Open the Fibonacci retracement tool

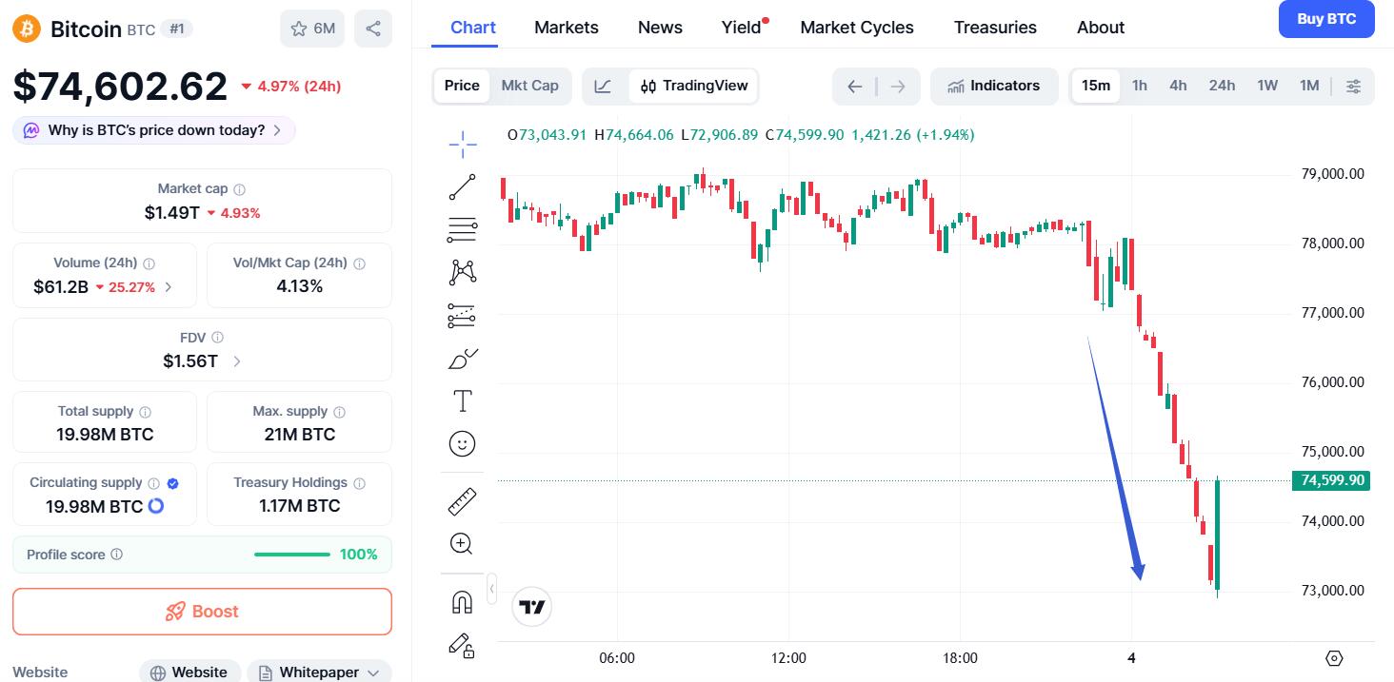(x=463, y=229)
